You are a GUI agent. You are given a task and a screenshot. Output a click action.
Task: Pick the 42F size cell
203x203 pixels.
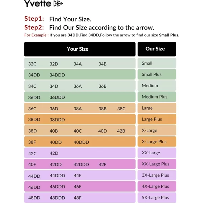point(103,165)
